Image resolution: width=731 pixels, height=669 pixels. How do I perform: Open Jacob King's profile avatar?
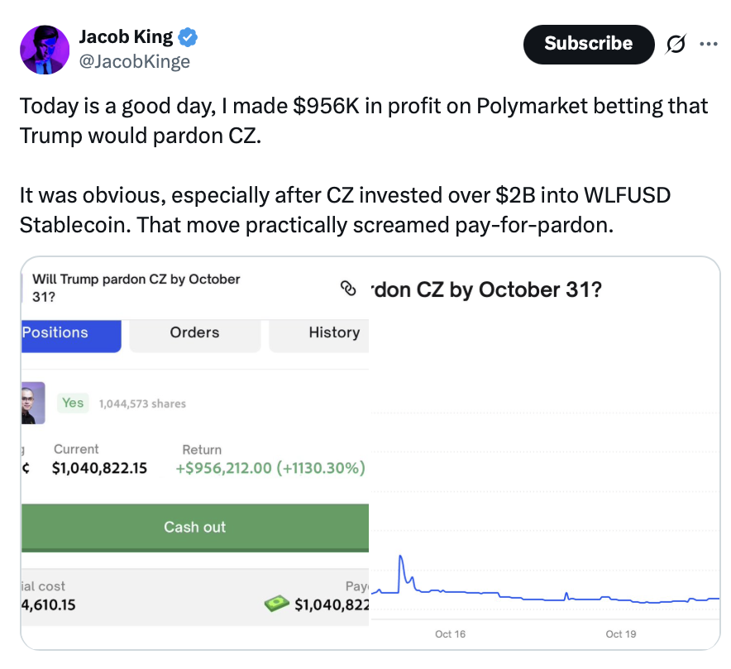point(45,50)
